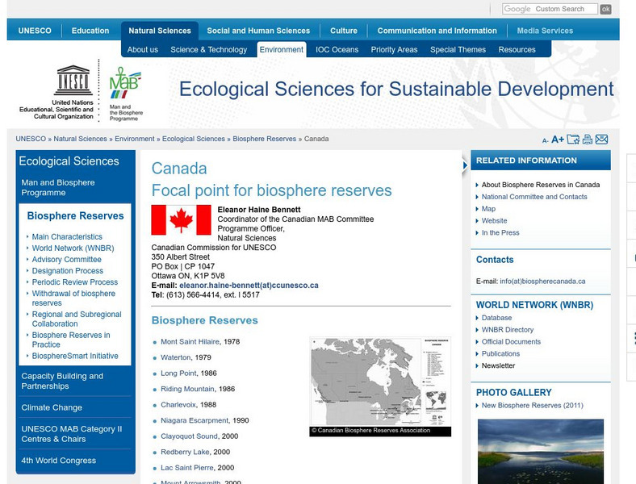The image size is (636, 484).
Task: Open World Network (WNBR) sidebar link
Action: click(x=73, y=248)
